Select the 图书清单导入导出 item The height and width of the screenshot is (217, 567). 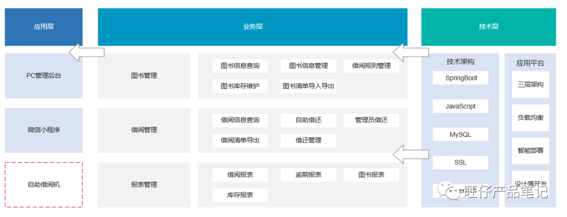[308, 86]
